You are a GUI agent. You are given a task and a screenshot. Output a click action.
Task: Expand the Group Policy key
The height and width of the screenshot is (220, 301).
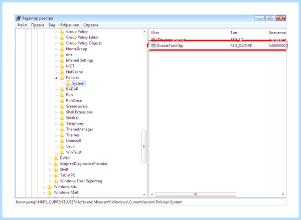pos(56,32)
